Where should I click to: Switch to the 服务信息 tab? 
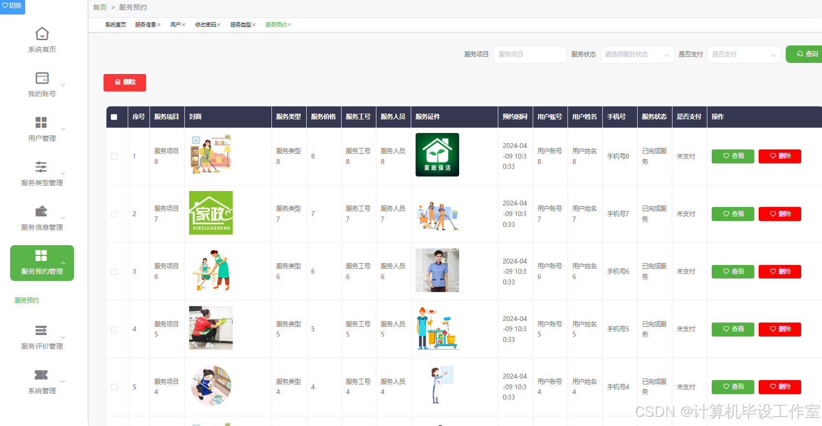click(x=145, y=25)
